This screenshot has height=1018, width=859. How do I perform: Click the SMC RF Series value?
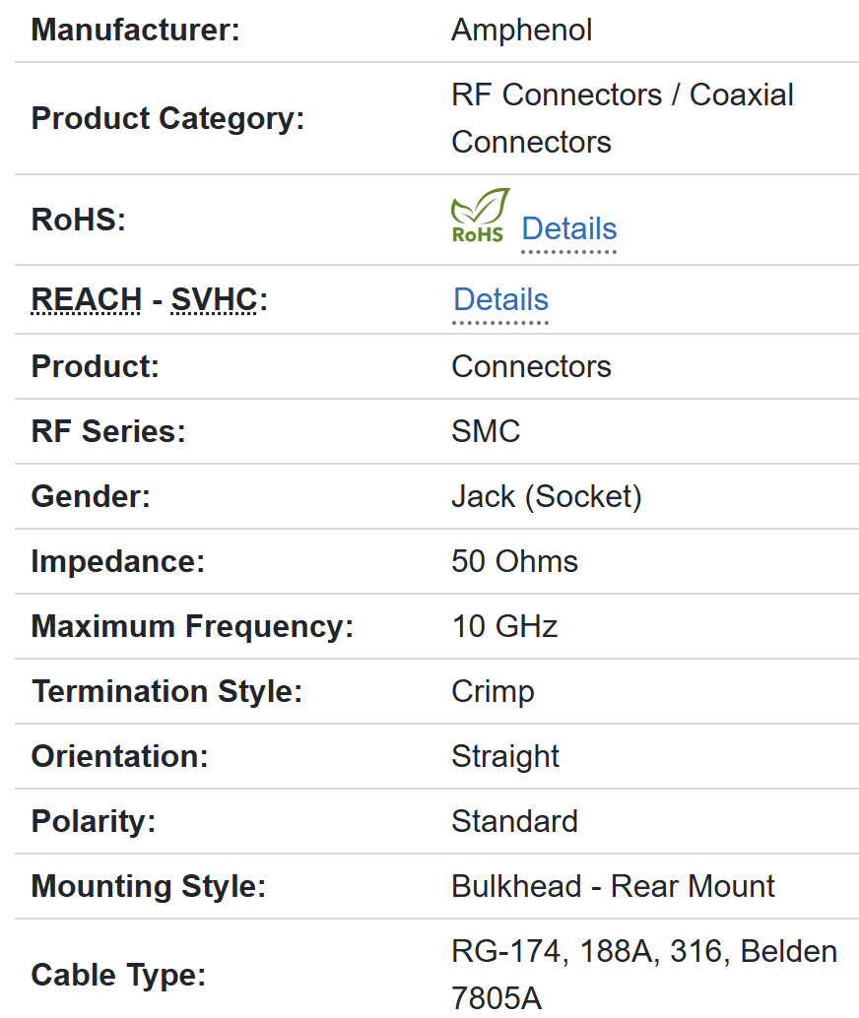(486, 431)
